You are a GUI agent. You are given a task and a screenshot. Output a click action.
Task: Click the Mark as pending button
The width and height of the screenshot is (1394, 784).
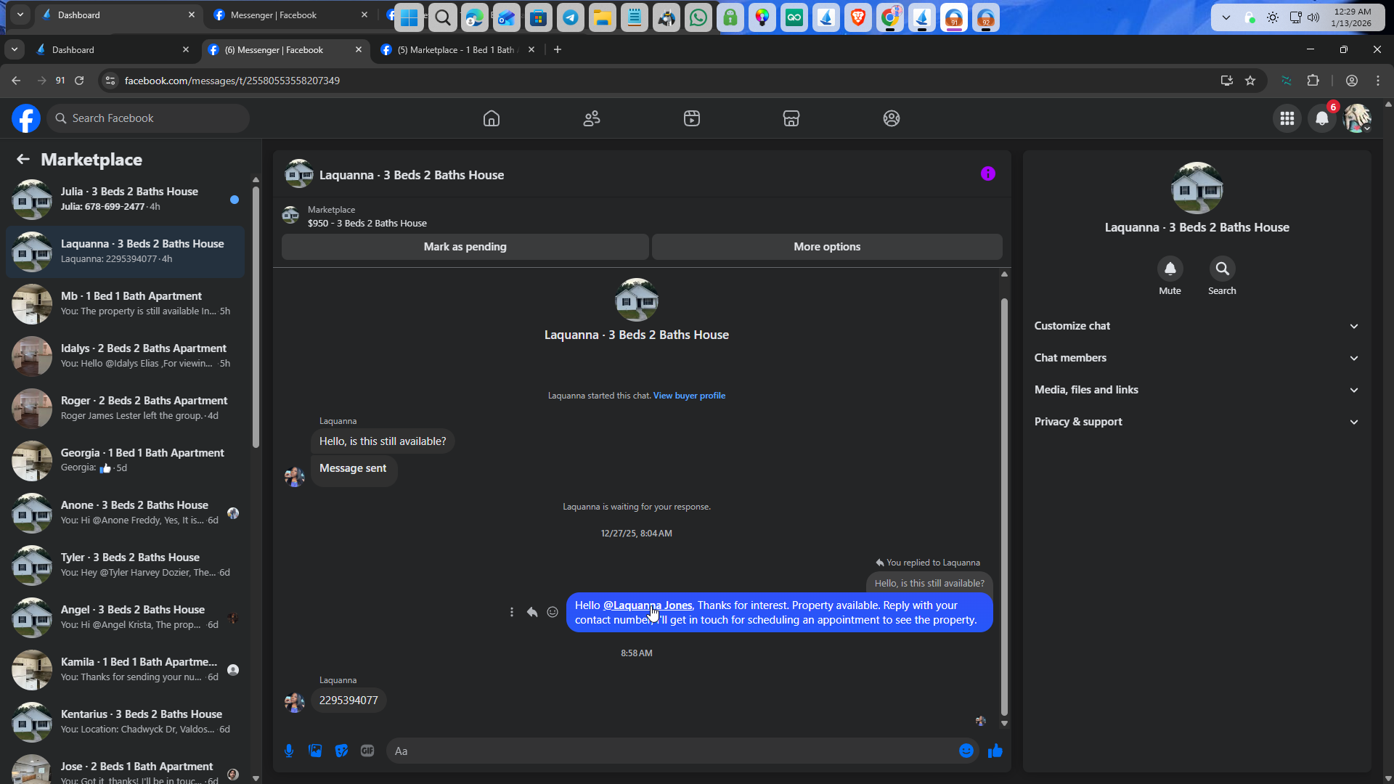pos(465,247)
